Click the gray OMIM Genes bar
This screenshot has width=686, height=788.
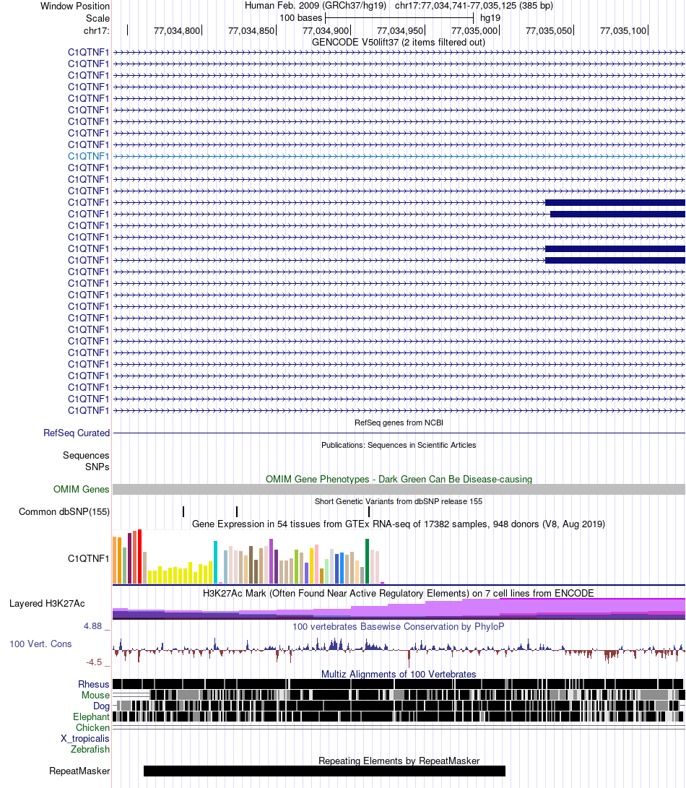(399, 490)
